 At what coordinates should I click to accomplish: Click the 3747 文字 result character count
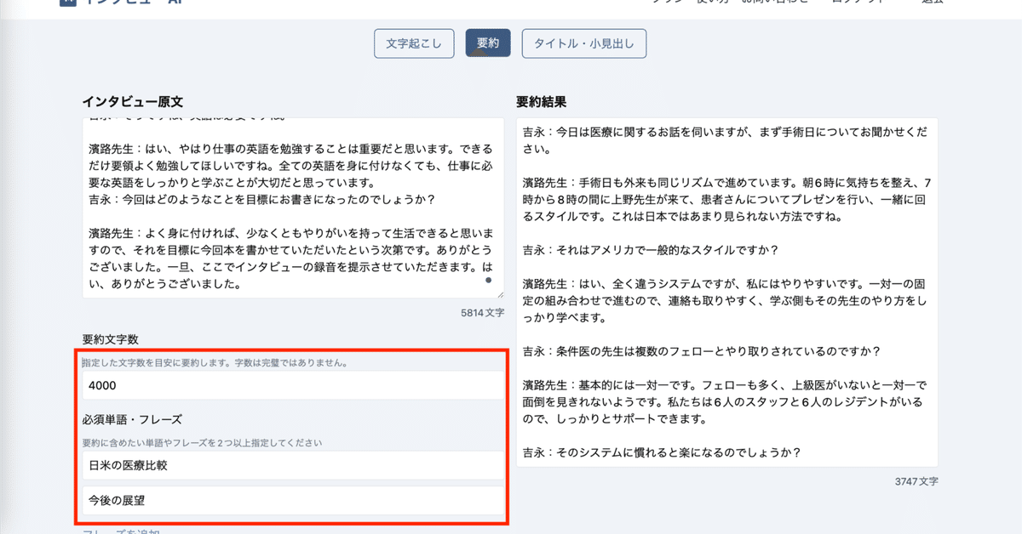[916, 481]
